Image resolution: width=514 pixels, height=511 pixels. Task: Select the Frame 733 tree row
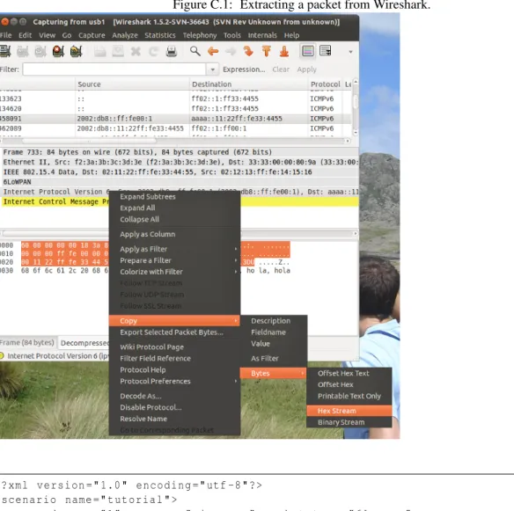tap(180, 152)
